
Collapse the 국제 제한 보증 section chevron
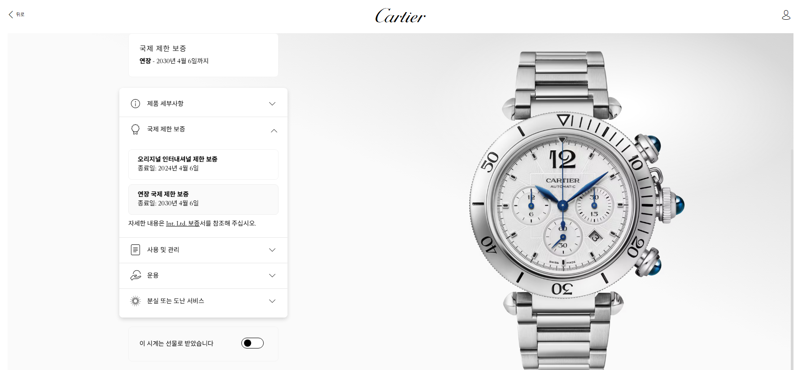(274, 131)
